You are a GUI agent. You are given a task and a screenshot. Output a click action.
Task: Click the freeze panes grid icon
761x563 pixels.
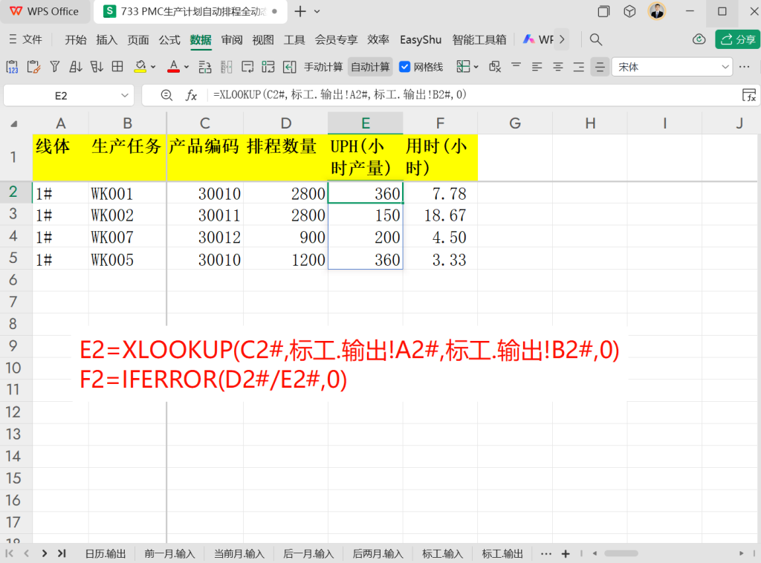click(x=463, y=67)
